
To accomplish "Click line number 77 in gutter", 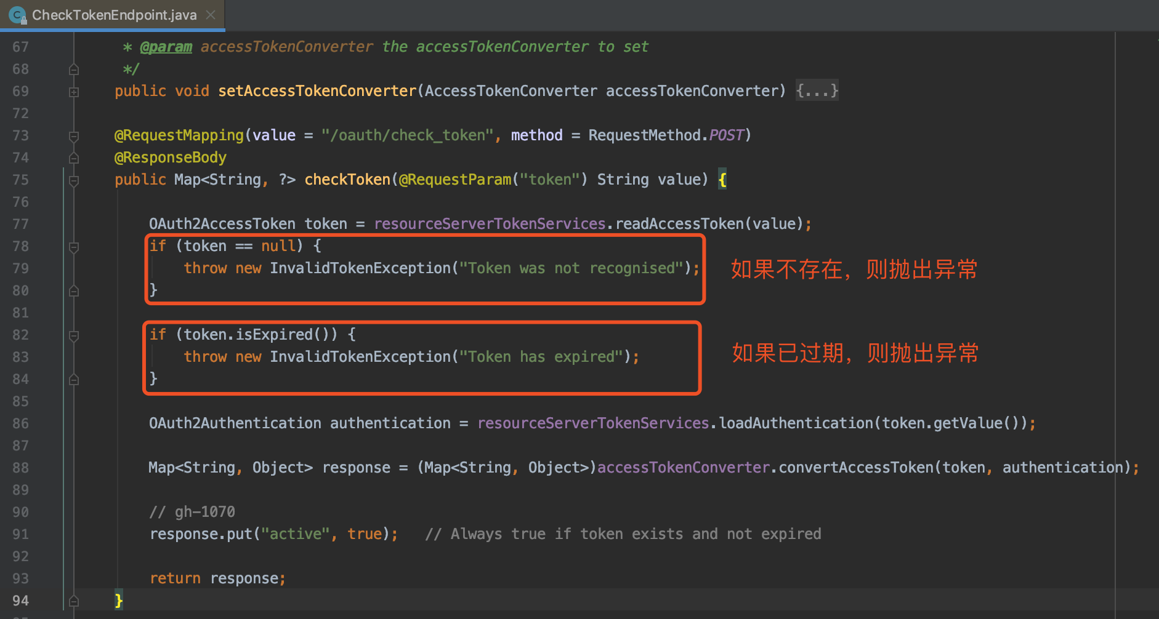I will point(20,224).
